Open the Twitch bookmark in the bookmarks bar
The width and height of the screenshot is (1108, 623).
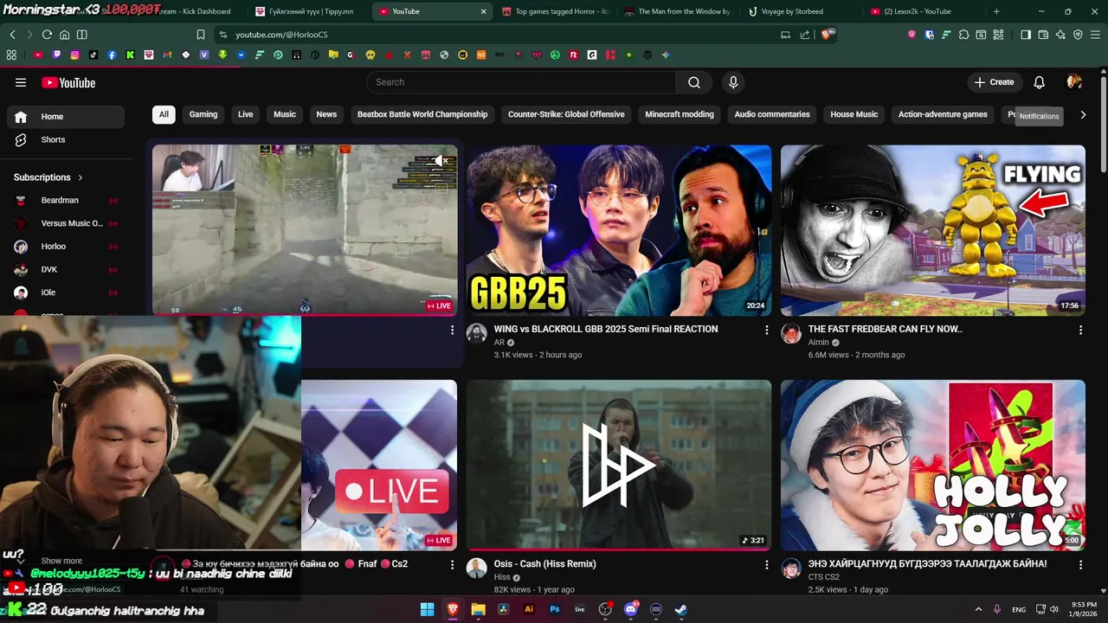57,55
